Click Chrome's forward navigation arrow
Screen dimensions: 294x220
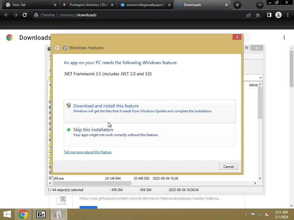point(16,15)
